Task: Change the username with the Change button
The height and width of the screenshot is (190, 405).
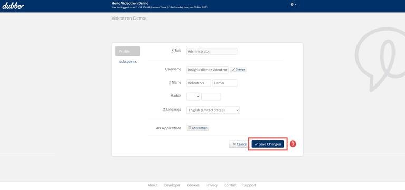Action: (x=238, y=70)
